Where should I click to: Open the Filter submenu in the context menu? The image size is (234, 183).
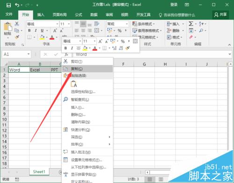(x=88, y=137)
